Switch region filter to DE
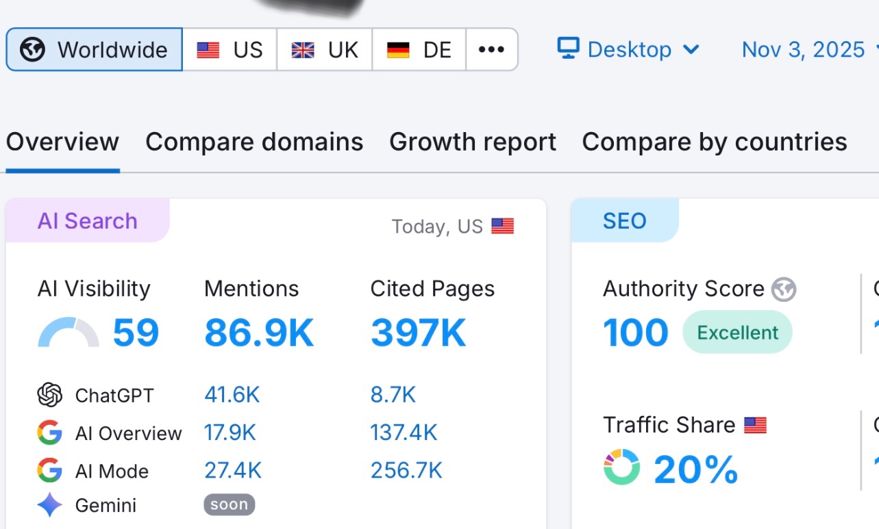The height and width of the screenshot is (529, 879). tap(419, 49)
